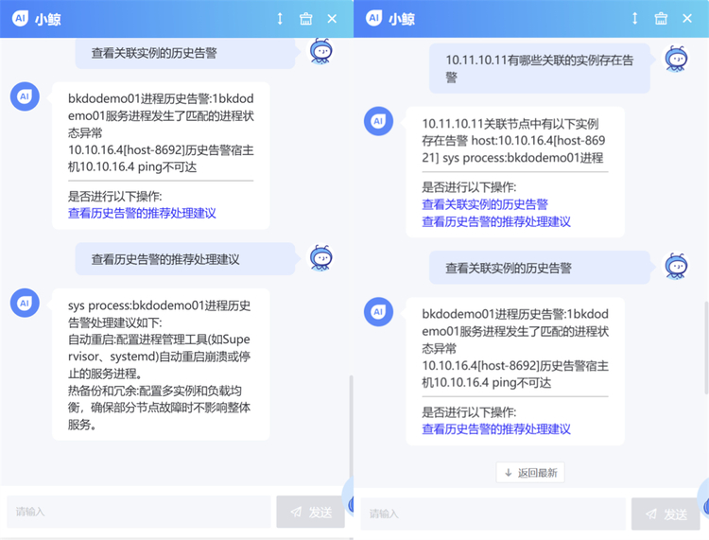Open '查看历史告警的推荐处理建议' link in left panel
Image resolution: width=709 pixels, height=540 pixels.
pyautogui.click(x=142, y=214)
